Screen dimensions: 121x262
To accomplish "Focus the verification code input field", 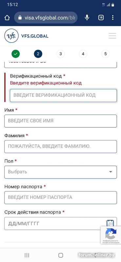I will tap(63, 95).
